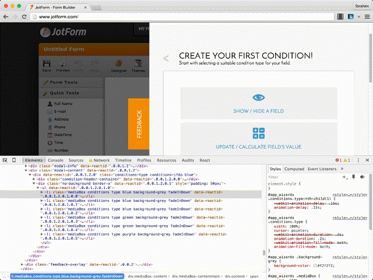The image size is (373, 280).
Task: Click the div.mediaBox-contentmain breadcrumb
Action: (196, 276)
